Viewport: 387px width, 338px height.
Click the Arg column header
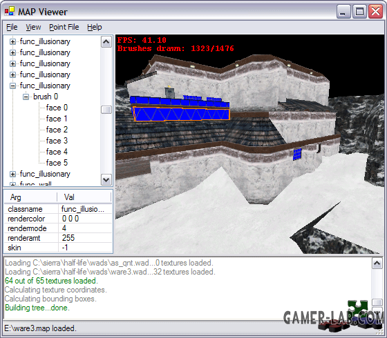click(31, 197)
